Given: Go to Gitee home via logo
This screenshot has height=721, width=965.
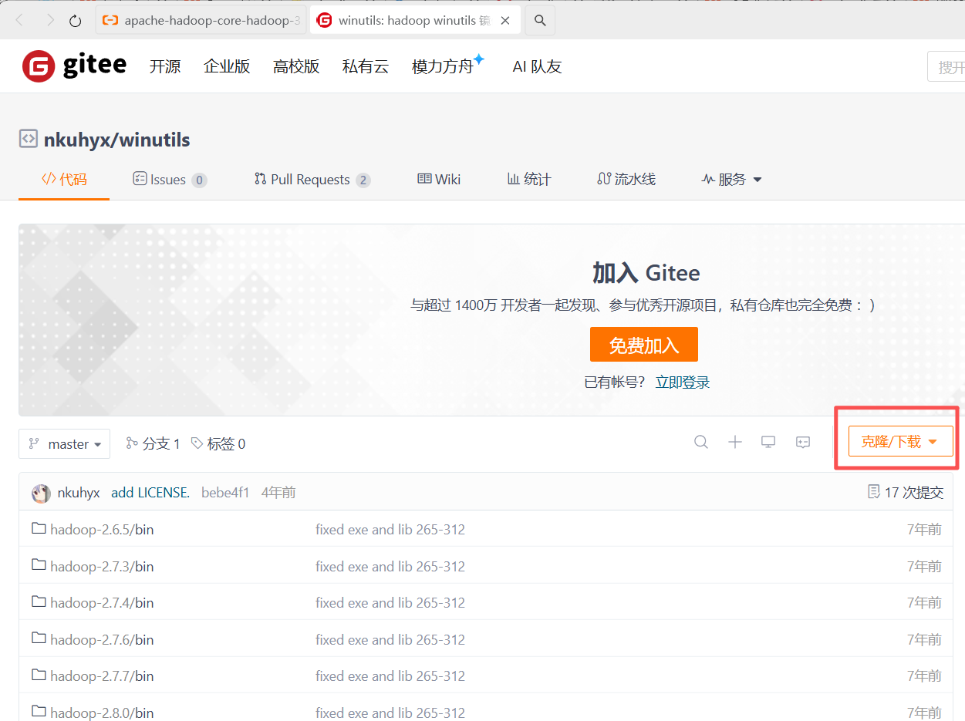Looking at the screenshot, I should click(74, 66).
